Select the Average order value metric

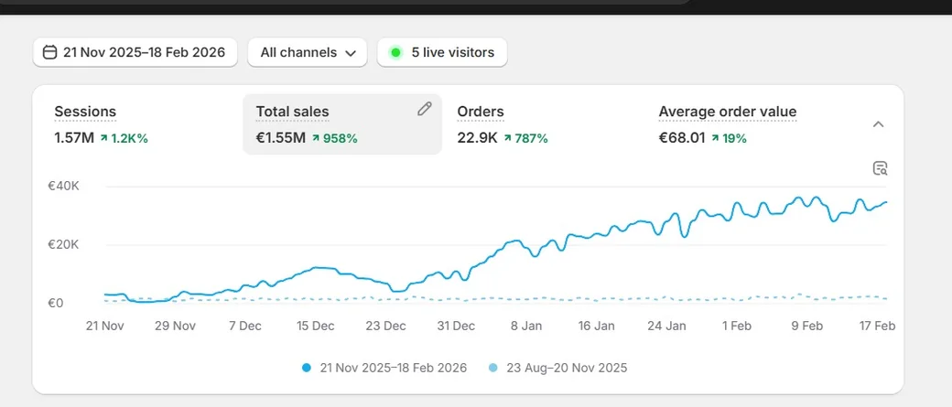coord(745,124)
